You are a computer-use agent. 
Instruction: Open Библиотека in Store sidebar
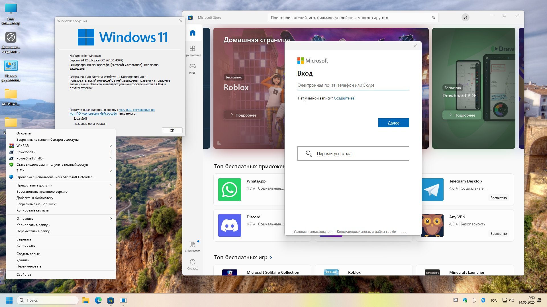point(193,247)
